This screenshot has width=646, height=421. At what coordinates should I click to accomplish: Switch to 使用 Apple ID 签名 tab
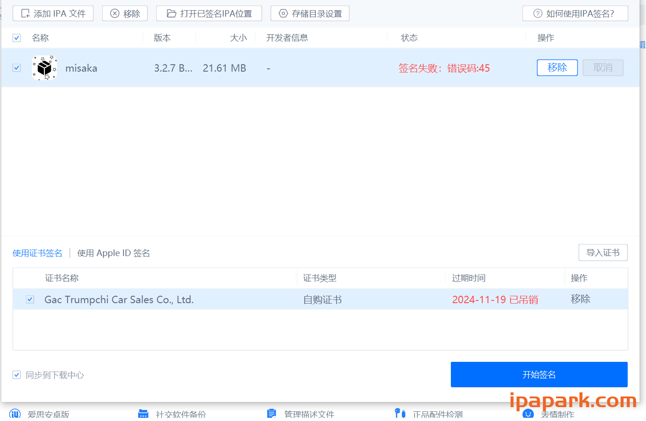[x=113, y=253]
